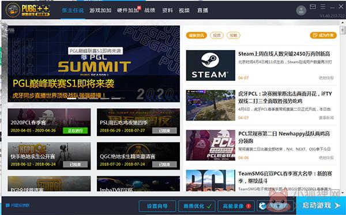
Task: Open the 视频 tab in top navigation
Action: (x=184, y=10)
